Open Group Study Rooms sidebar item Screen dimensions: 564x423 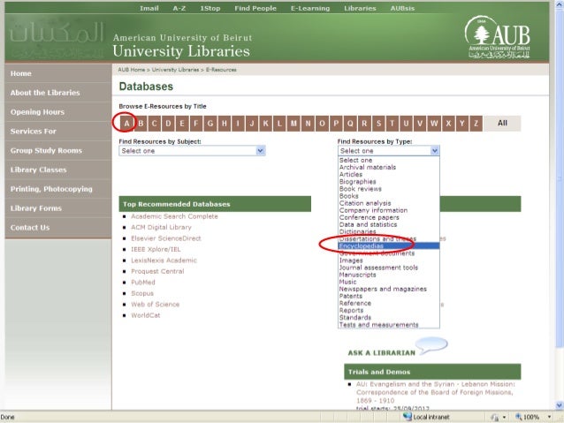58,151
